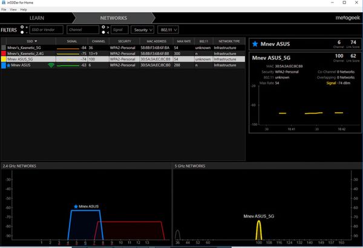This screenshot has width=363, height=248.
Task: Sort by the 802.11 column header
Action: (204, 41)
